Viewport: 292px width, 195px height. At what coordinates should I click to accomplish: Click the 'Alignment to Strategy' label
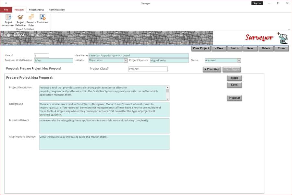pos(22,137)
